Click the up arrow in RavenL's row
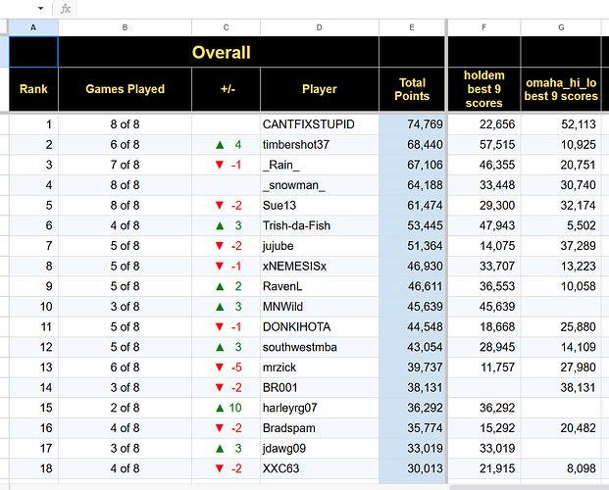This screenshot has height=490, width=609. tap(220, 287)
